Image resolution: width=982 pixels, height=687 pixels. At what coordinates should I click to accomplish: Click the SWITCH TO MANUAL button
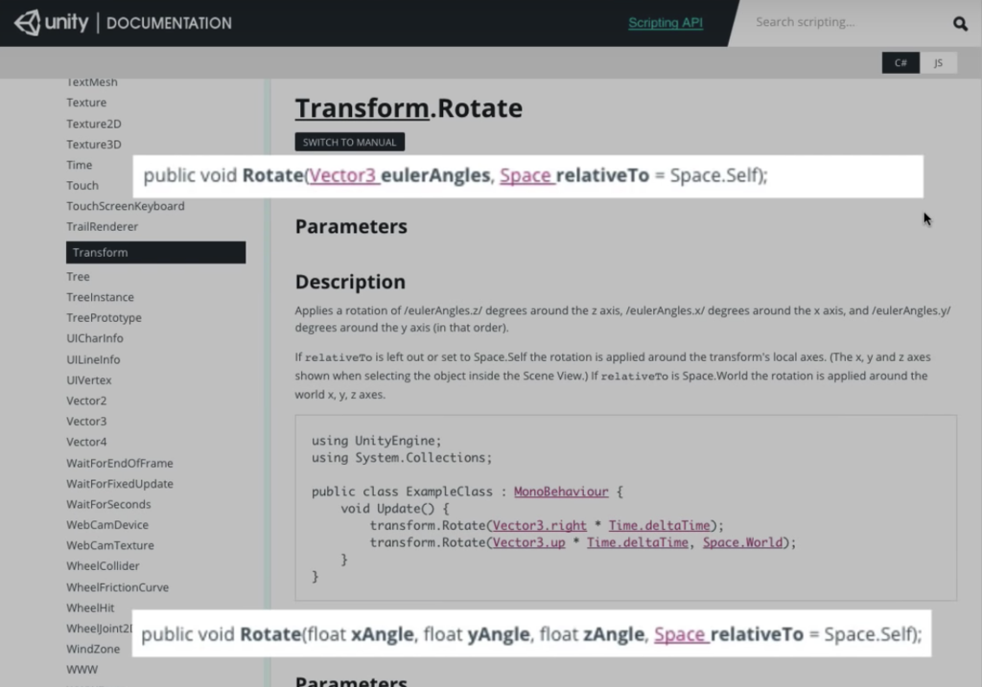point(349,142)
